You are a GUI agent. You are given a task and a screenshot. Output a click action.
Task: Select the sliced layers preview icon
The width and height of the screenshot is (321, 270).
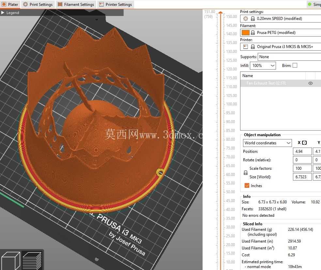[32, 261]
